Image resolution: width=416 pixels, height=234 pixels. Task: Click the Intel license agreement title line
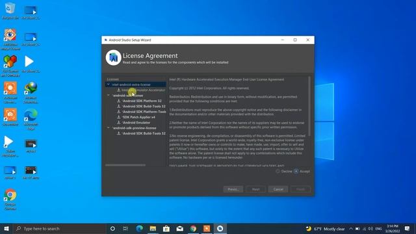pyautogui.click(x=227, y=79)
